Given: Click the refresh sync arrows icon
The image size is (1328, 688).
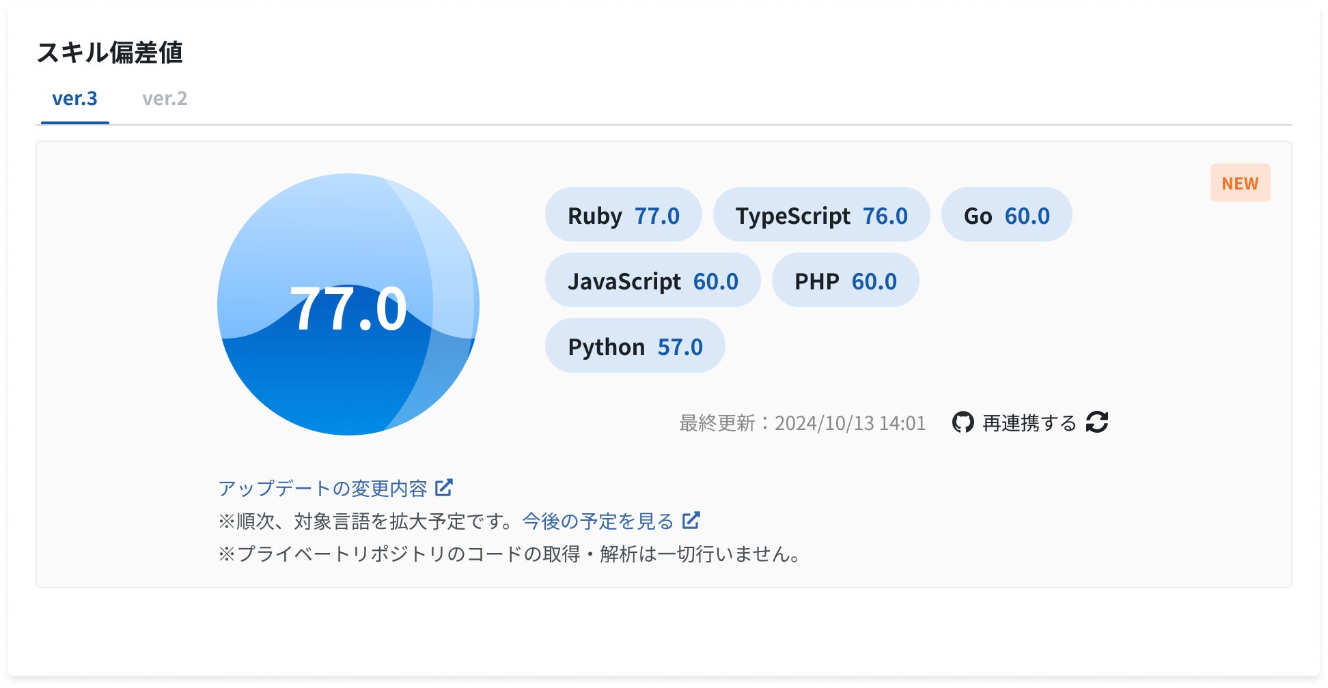Looking at the screenshot, I should 1097,422.
